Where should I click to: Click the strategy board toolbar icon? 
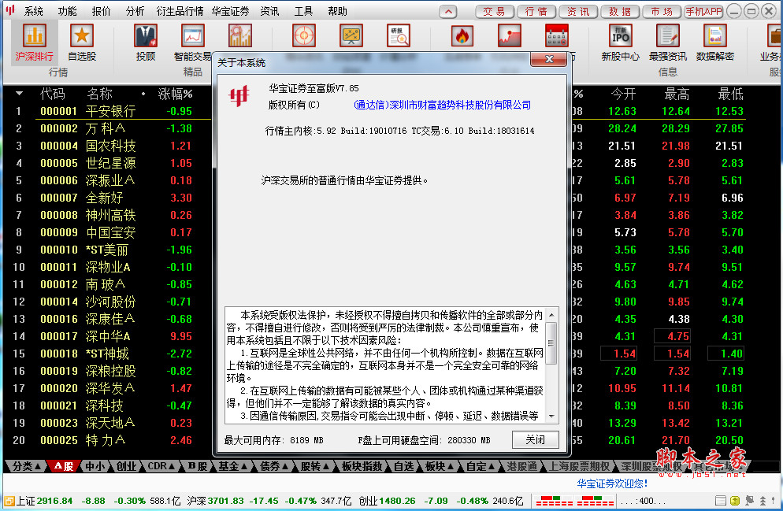click(x=351, y=36)
